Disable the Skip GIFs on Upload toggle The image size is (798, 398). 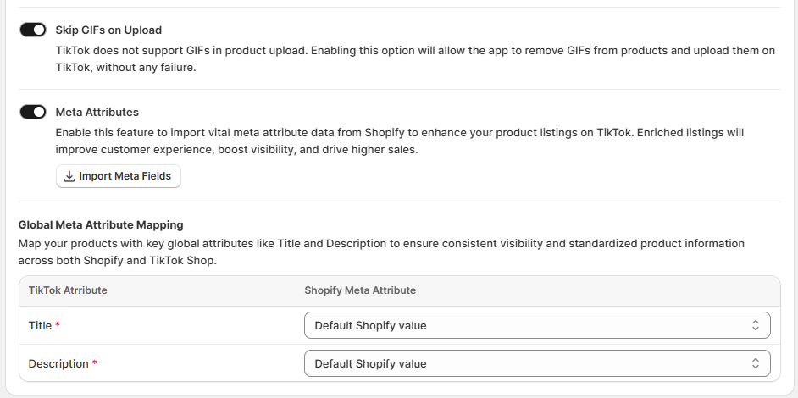33,30
